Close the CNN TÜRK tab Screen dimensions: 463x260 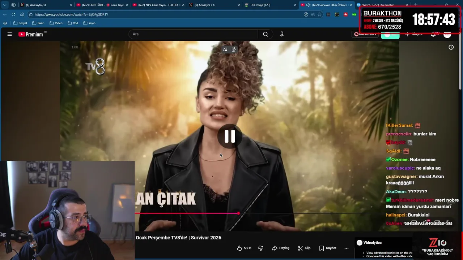[x=127, y=5]
